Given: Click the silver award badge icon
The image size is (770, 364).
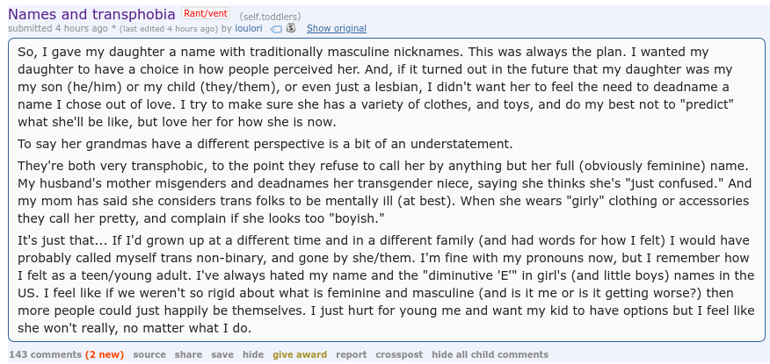Looking at the screenshot, I should 291,28.
